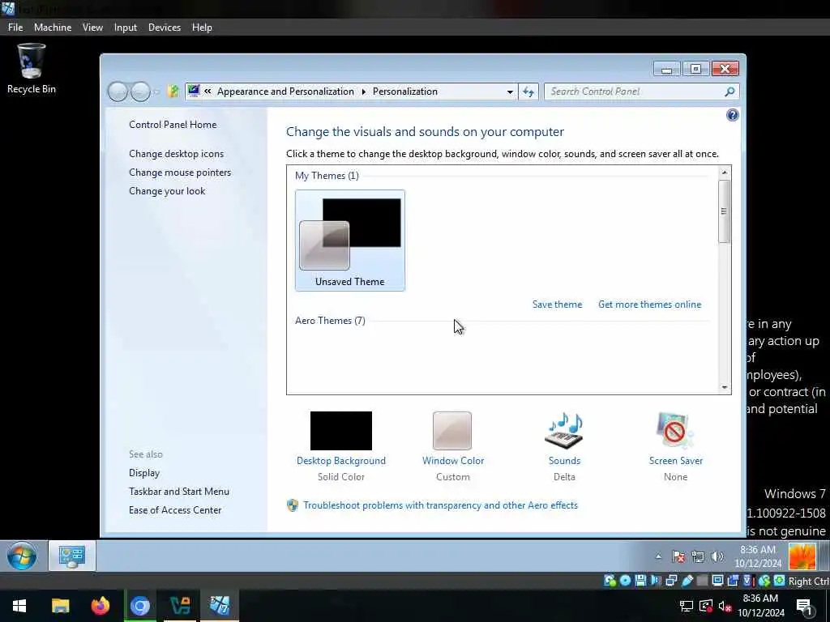Click the search magnifier icon
830x622 pixels.
[729, 92]
